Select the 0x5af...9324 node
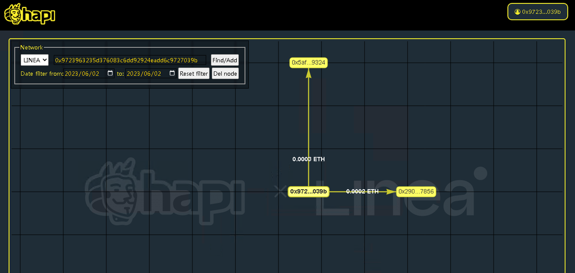 click(x=309, y=62)
